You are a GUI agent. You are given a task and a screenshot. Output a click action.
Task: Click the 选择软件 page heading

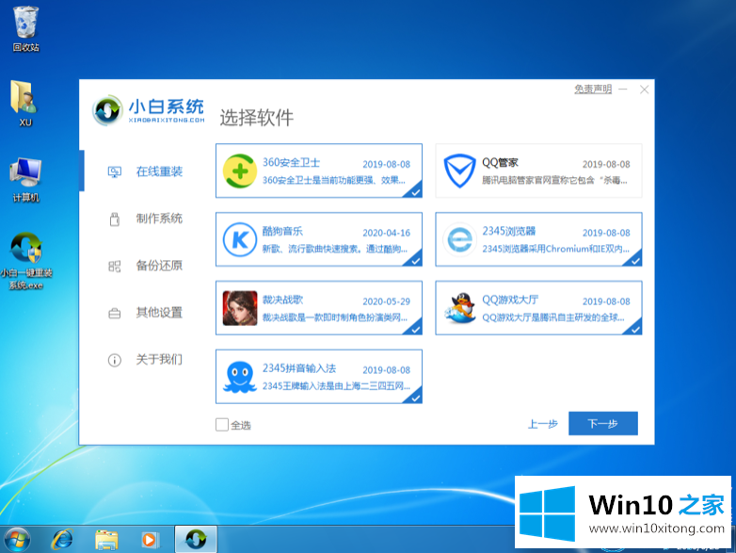tap(257, 118)
